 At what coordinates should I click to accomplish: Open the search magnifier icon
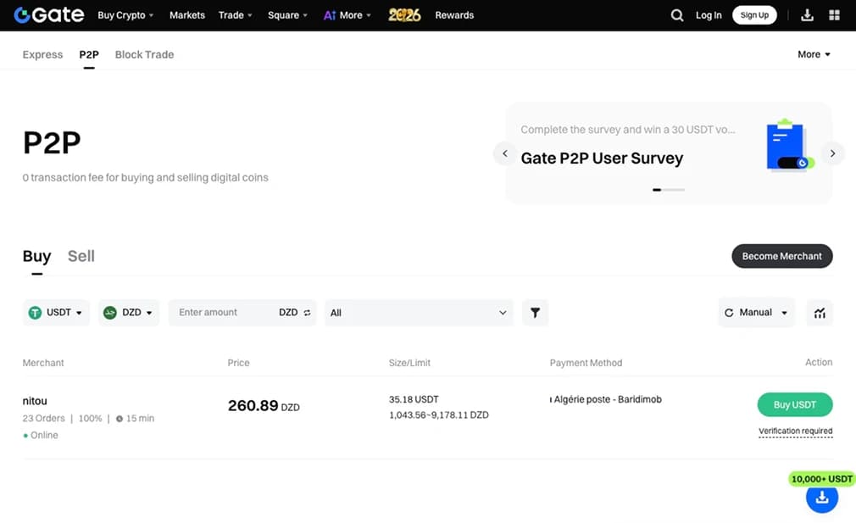[x=677, y=15]
